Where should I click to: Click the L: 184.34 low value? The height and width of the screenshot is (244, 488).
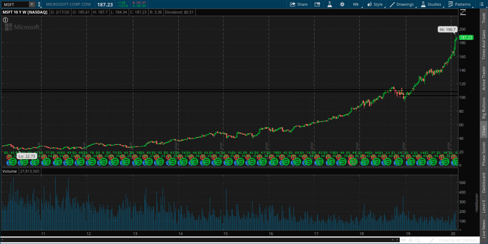pos(119,12)
